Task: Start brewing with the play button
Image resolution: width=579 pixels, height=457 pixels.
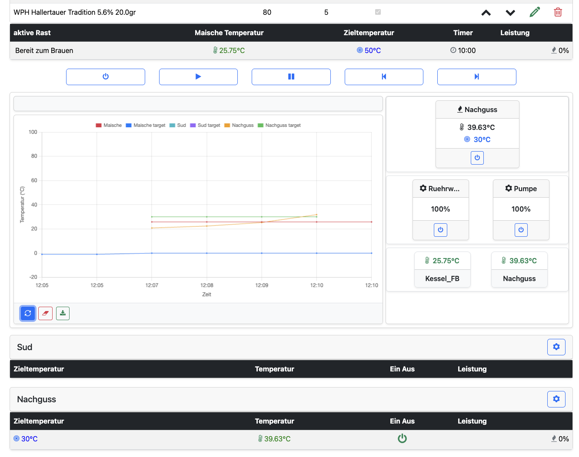Action: point(198,77)
